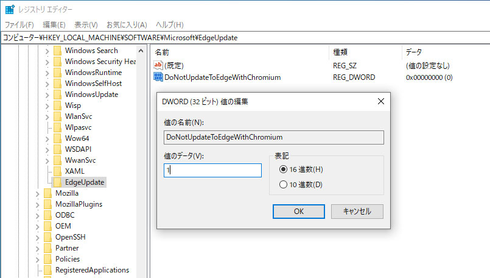Click the Windows Search folder icon
This screenshot has width=490, height=278.
tap(57, 51)
